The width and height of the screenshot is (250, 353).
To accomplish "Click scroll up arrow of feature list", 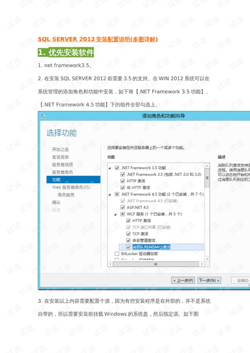I will pyautogui.click(x=207, y=166).
